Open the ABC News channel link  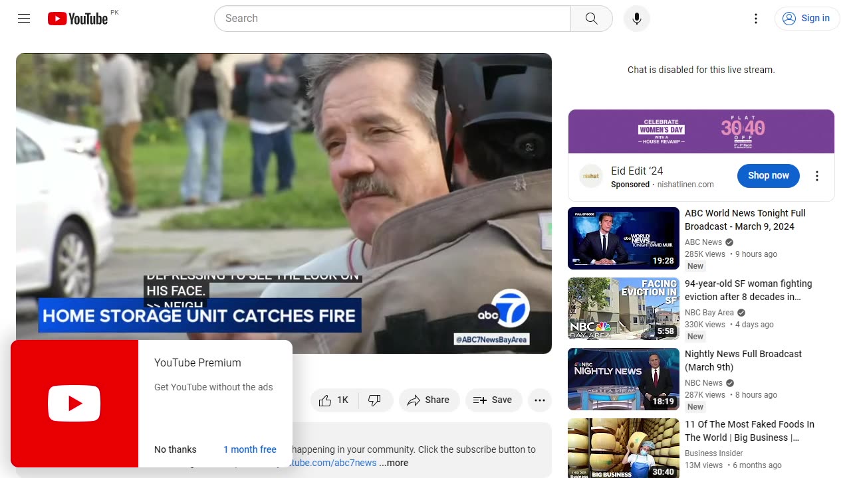click(x=703, y=242)
